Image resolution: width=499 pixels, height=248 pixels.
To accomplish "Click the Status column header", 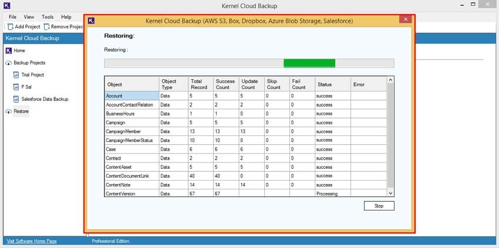I will click(333, 84).
